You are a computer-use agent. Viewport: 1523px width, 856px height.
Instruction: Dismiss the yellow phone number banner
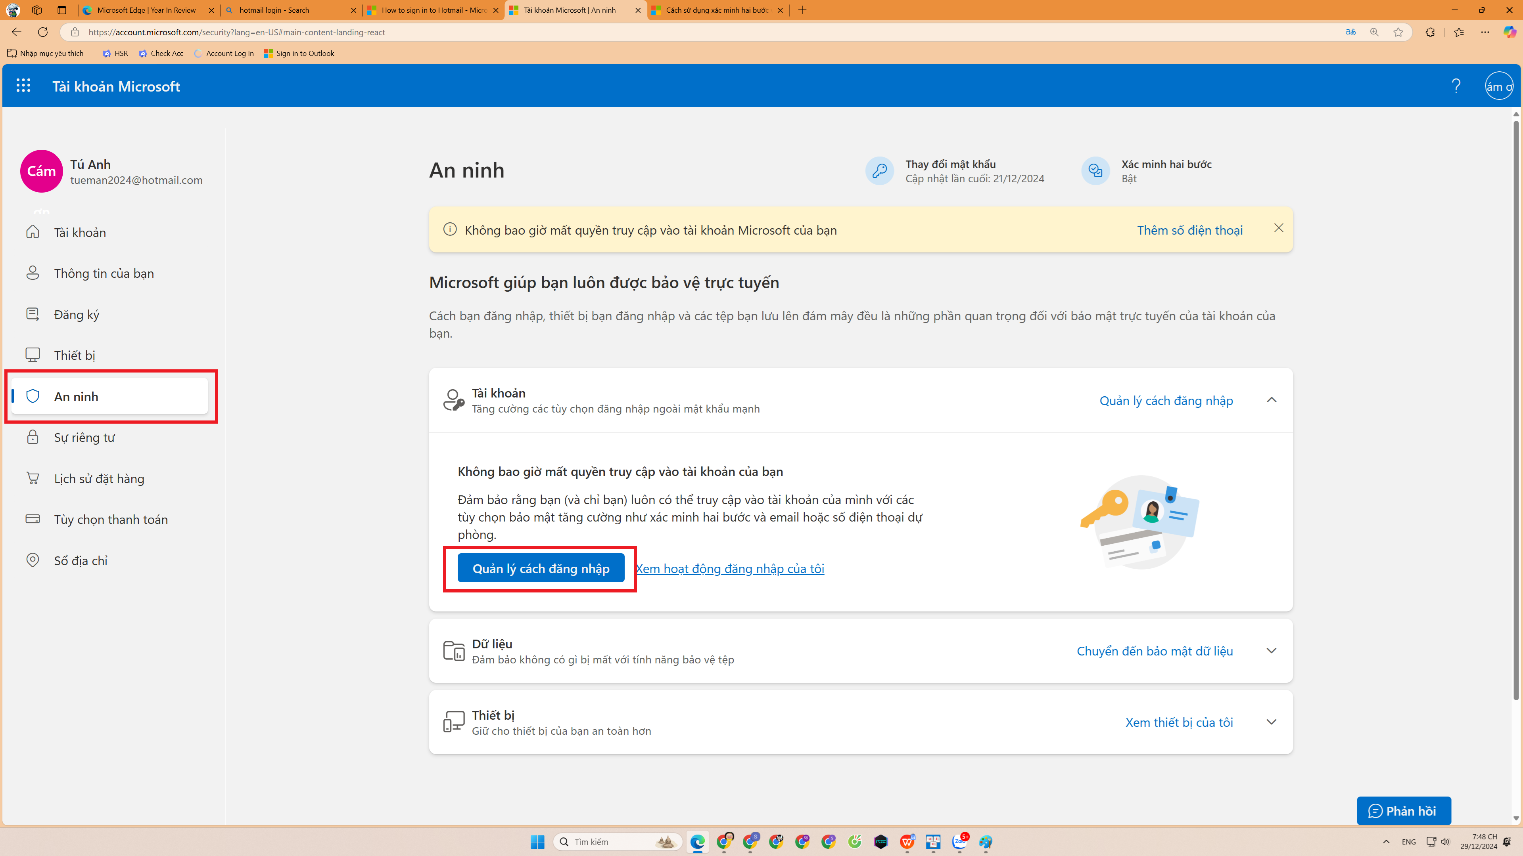[x=1278, y=228]
